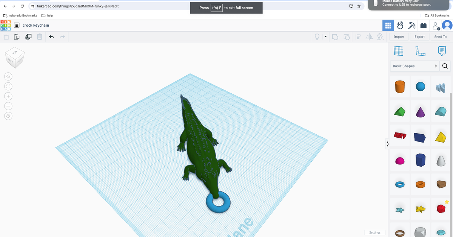
Task: Select the pink paraboloid shape swatch
Action: click(x=400, y=160)
